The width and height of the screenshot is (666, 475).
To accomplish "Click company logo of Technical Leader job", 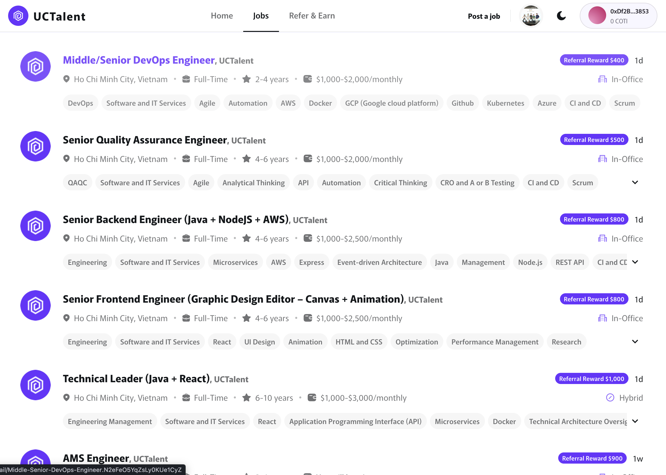I will 36,385.
